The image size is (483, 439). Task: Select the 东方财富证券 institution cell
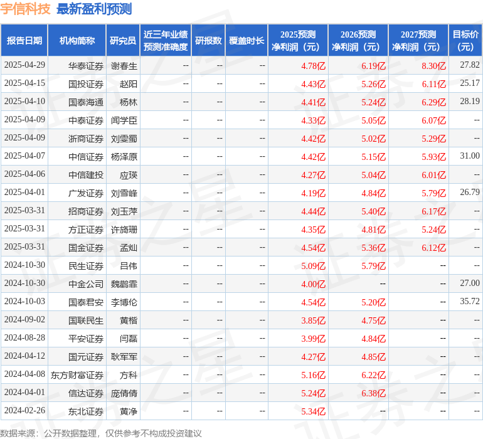point(77,375)
